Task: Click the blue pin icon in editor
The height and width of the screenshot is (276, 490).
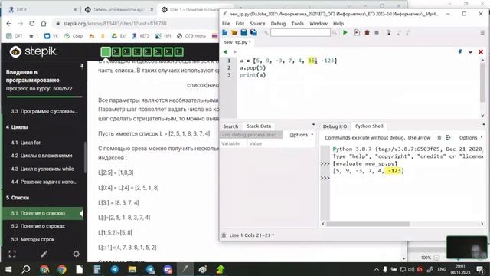Action: coord(459,52)
